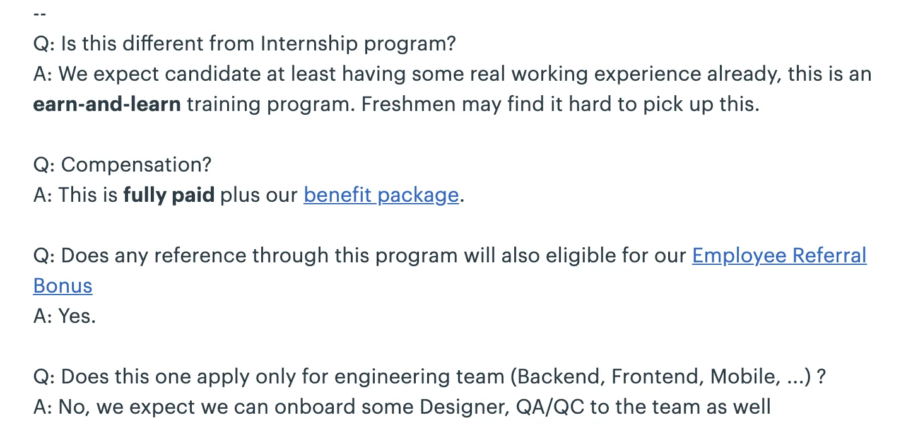
Task: Click the word Frontend
Action: coord(657,377)
